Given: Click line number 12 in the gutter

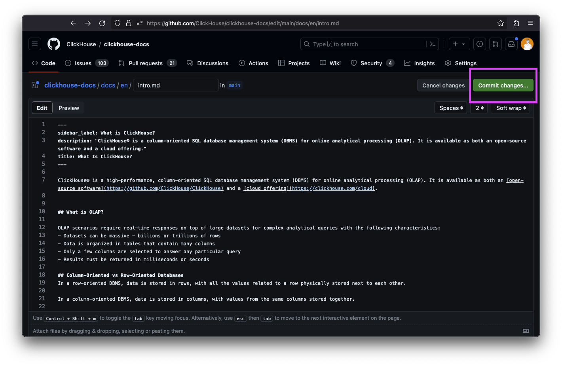Looking at the screenshot, I should pyautogui.click(x=42, y=227).
